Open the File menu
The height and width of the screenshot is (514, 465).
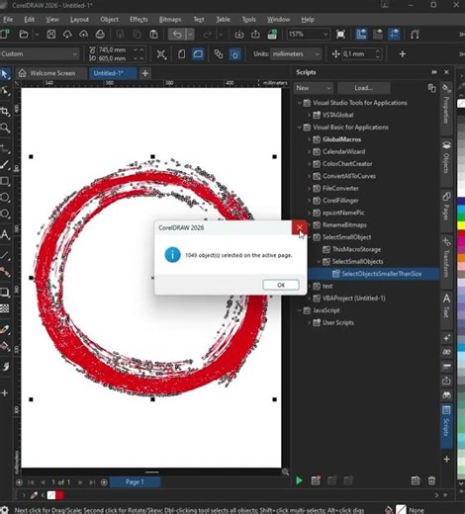8,20
